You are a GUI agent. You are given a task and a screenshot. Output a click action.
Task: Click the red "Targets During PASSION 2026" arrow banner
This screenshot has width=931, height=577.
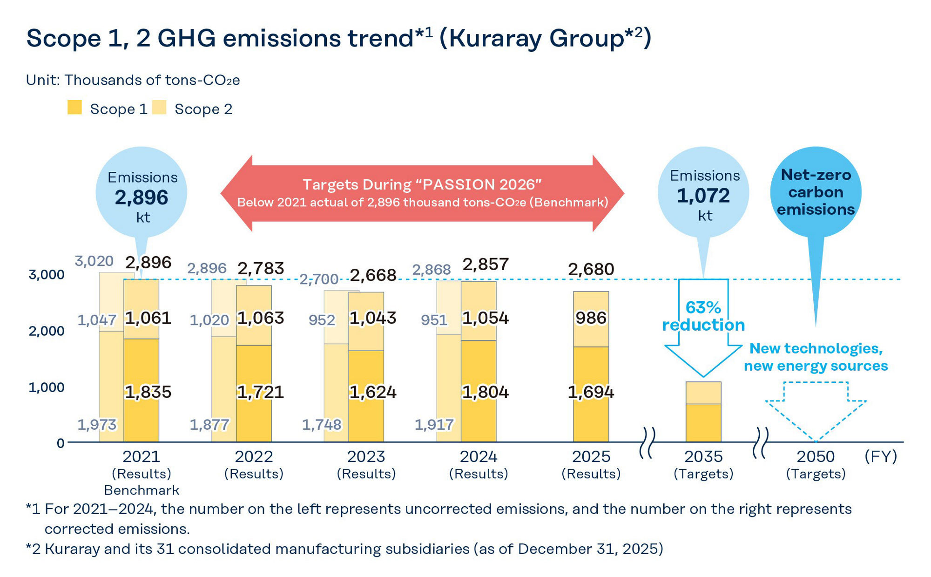tap(422, 193)
